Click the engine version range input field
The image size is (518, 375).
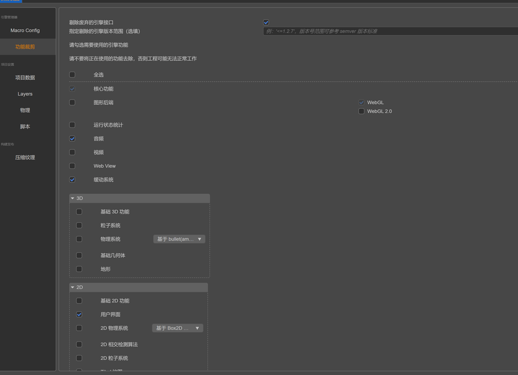(384, 31)
